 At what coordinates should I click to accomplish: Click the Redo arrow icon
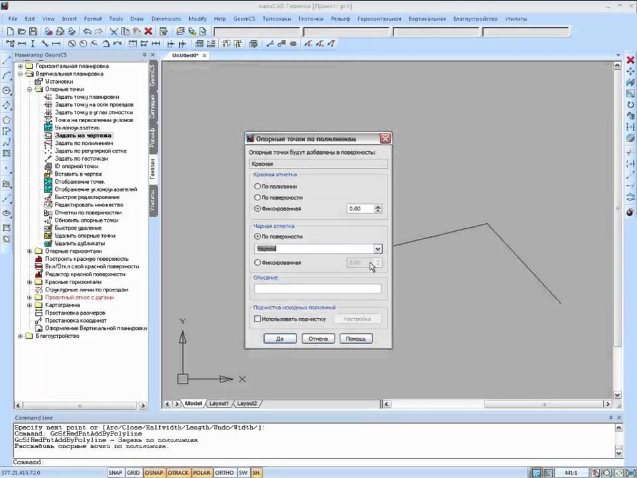[x=98, y=31]
